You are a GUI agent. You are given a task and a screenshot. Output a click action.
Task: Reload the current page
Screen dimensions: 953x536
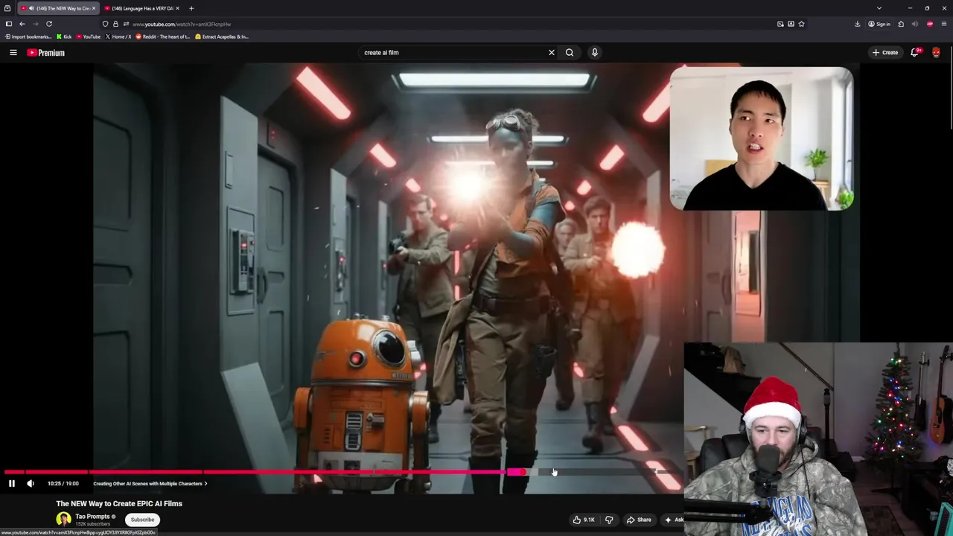(x=49, y=24)
